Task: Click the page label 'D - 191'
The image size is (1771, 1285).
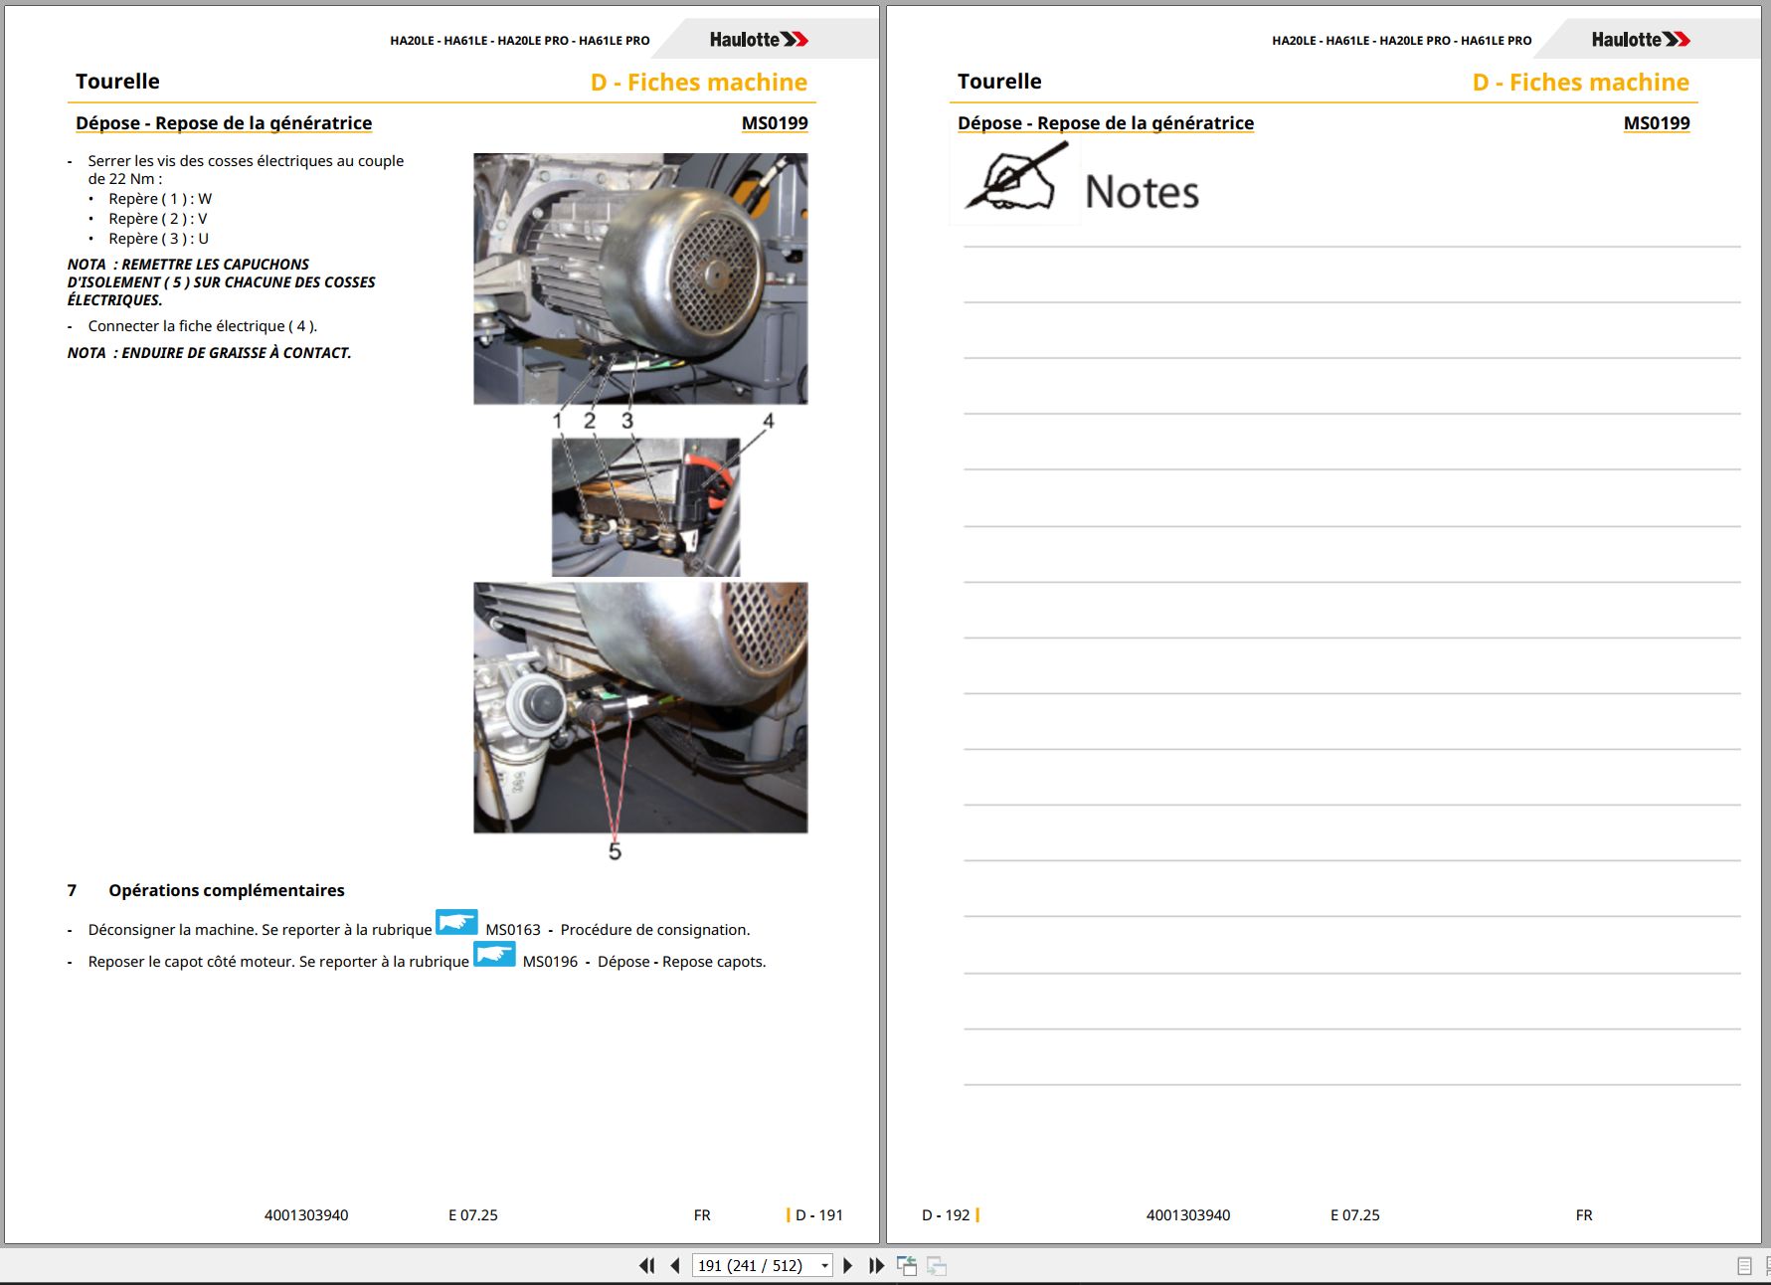Action: pyautogui.click(x=819, y=1214)
